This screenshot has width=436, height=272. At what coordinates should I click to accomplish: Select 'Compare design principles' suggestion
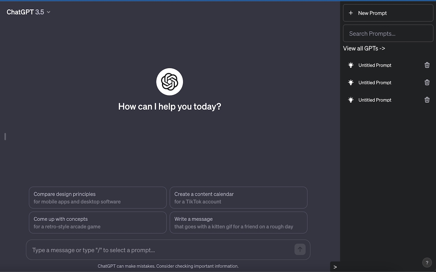pos(98,198)
